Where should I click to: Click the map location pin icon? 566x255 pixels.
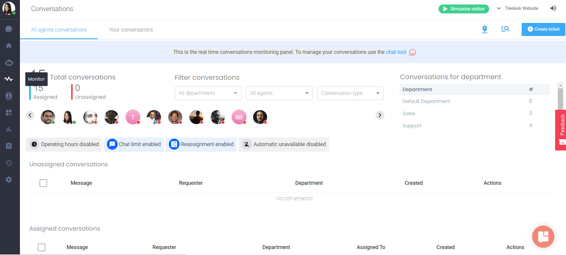coord(485,29)
